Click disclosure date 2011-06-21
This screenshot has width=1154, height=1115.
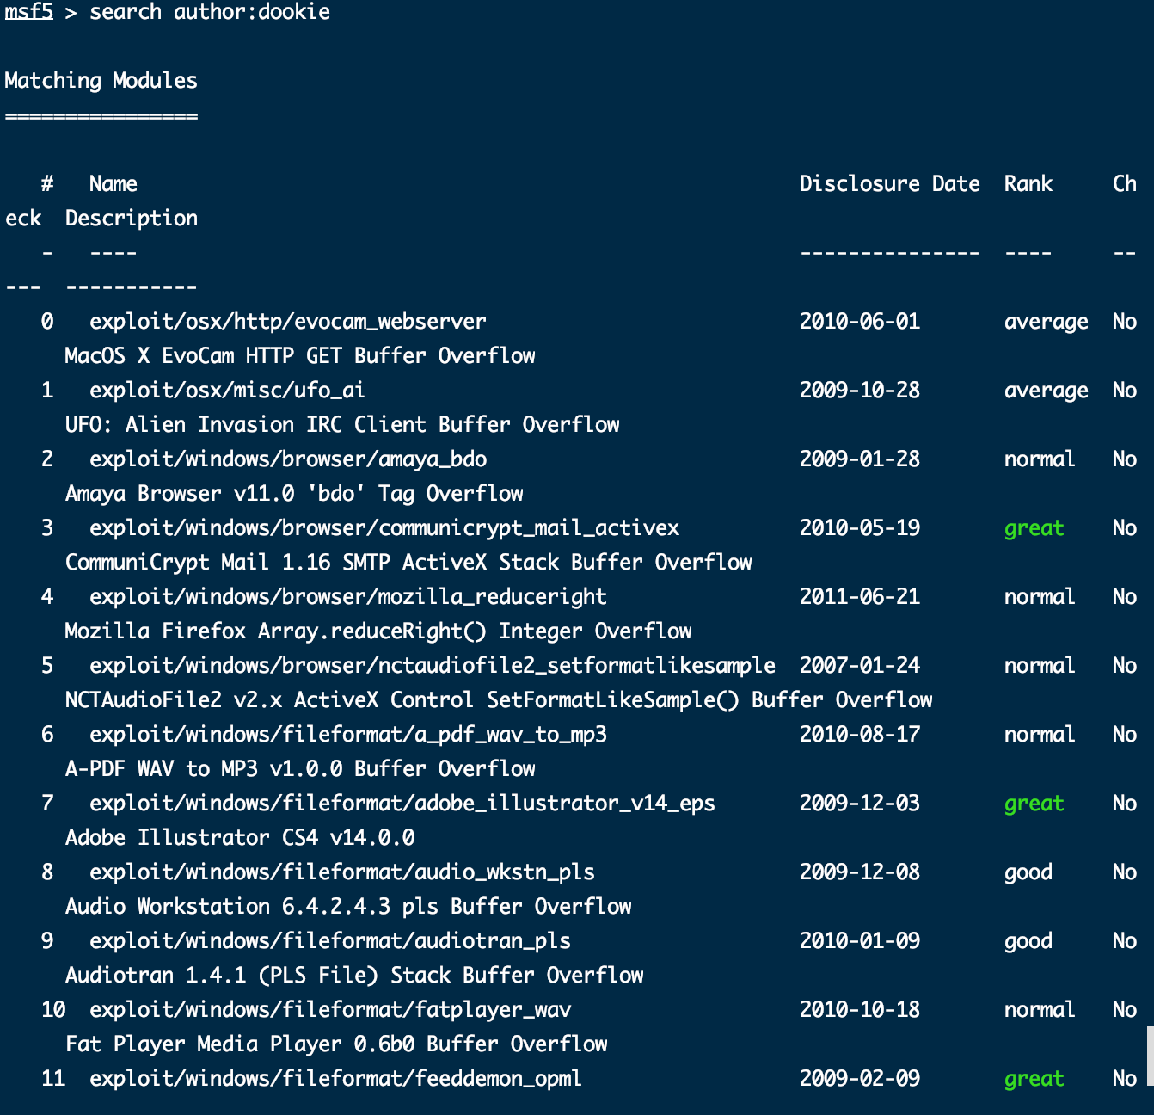[860, 597]
